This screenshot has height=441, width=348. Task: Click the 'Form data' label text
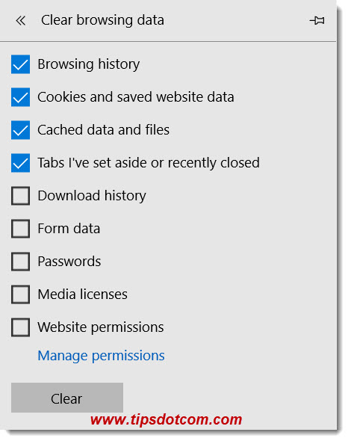point(69,229)
